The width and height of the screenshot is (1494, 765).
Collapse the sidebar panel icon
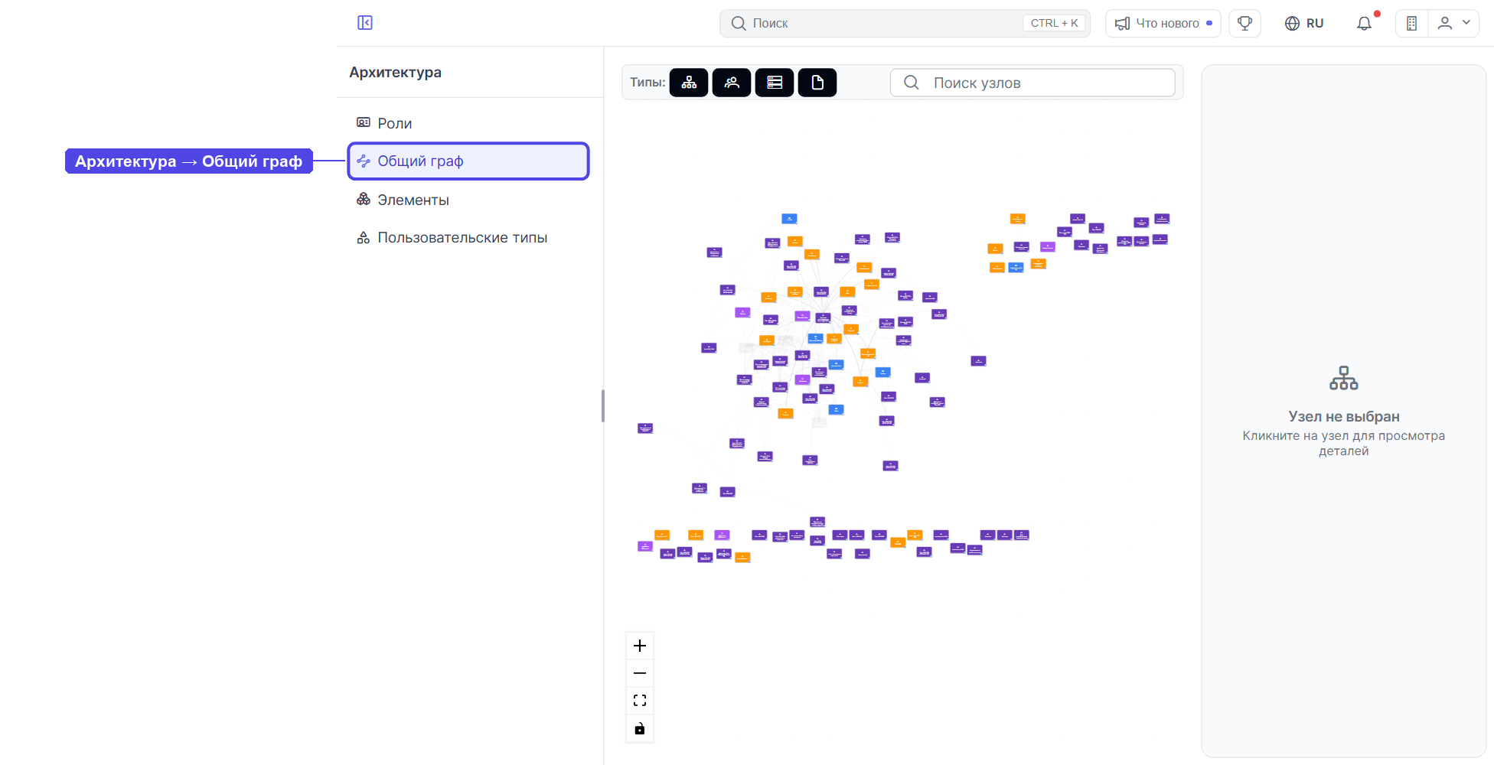[365, 23]
